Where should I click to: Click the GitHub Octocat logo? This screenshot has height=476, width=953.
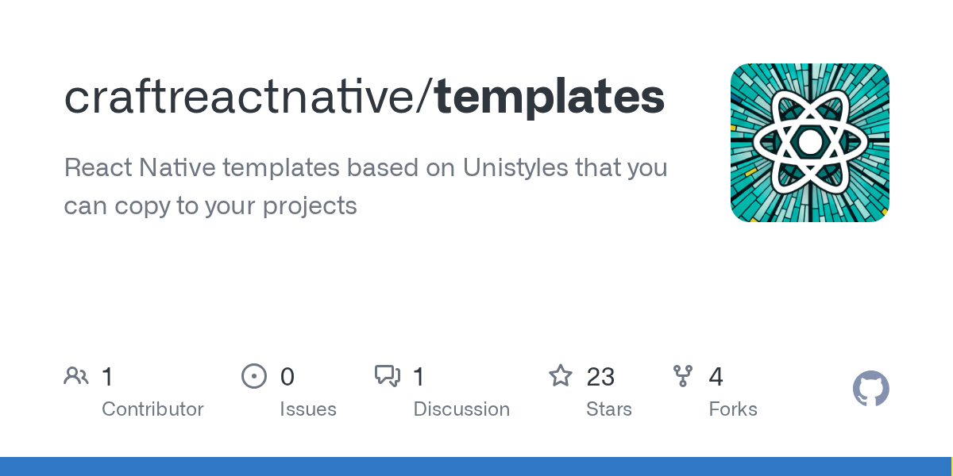pos(870,390)
